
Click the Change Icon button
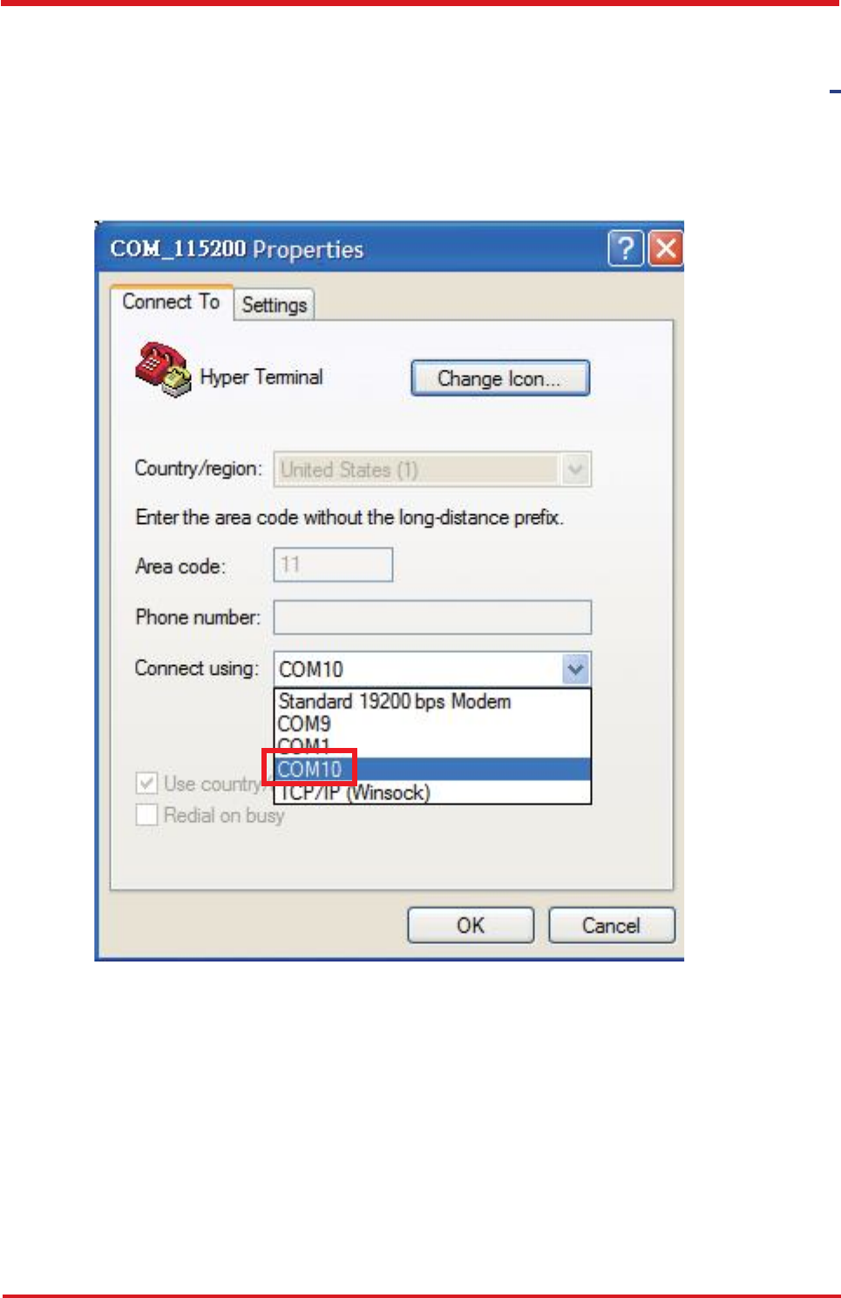pyautogui.click(x=500, y=378)
